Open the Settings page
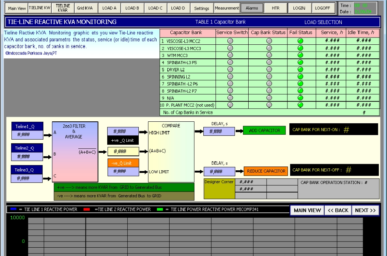The height and width of the screenshot is (256, 387). tap(201, 8)
